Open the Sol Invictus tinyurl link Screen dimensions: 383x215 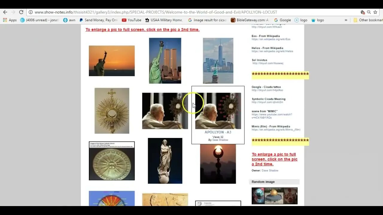coord(268,63)
